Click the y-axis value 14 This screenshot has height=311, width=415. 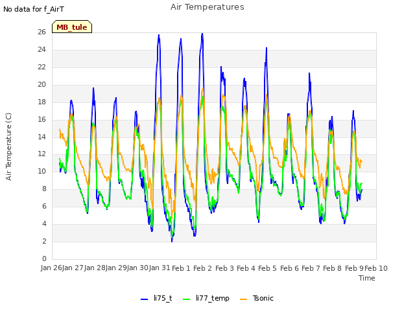click(x=41, y=137)
